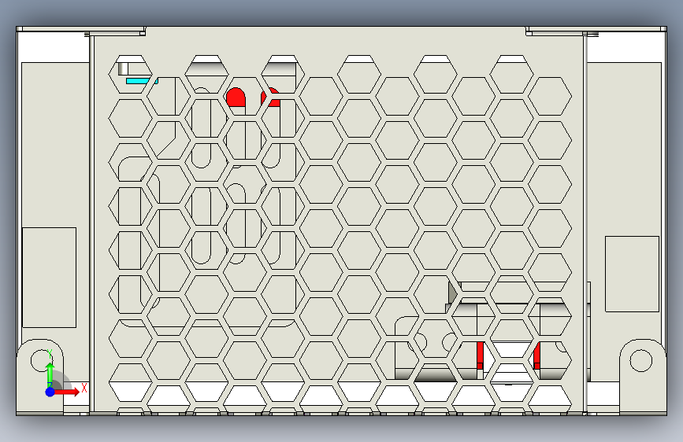Select the right red vertical strip at the lower right

tap(537, 355)
